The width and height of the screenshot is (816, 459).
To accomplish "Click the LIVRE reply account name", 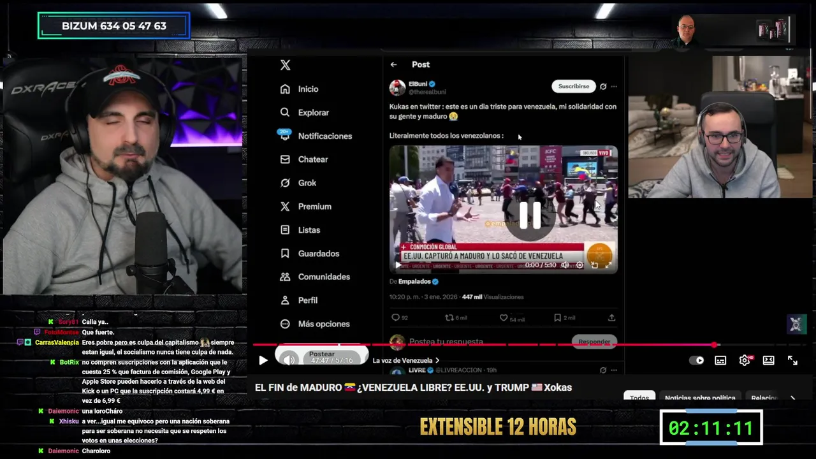I will [x=417, y=370].
